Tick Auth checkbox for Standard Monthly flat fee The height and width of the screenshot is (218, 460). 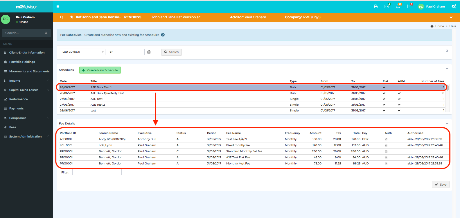click(x=386, y=151)
